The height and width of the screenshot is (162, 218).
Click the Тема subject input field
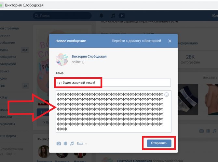[x=113, y=83]
